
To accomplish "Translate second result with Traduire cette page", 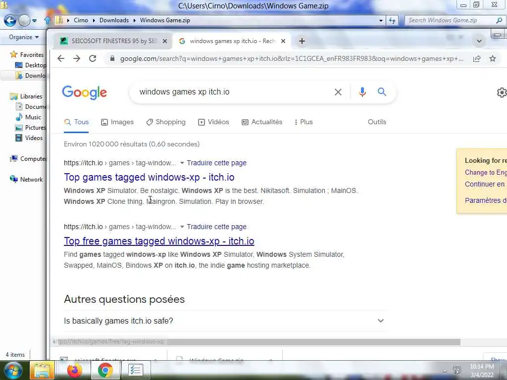I will coord(217,227).
